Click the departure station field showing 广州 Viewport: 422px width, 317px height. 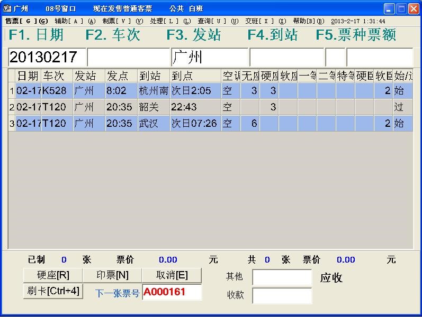209,57
